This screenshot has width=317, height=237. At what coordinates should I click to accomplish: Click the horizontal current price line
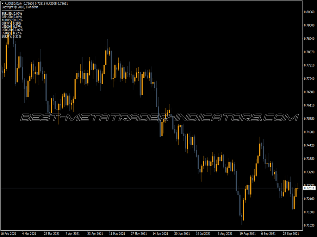click(158, 188)
